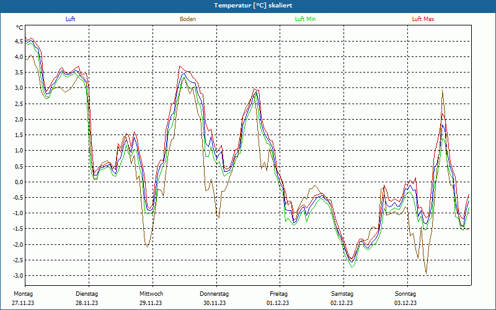Click the 'Donnerstag' day label
The width and height of the screenshot is (496, 310).
[x=214, y=294]
